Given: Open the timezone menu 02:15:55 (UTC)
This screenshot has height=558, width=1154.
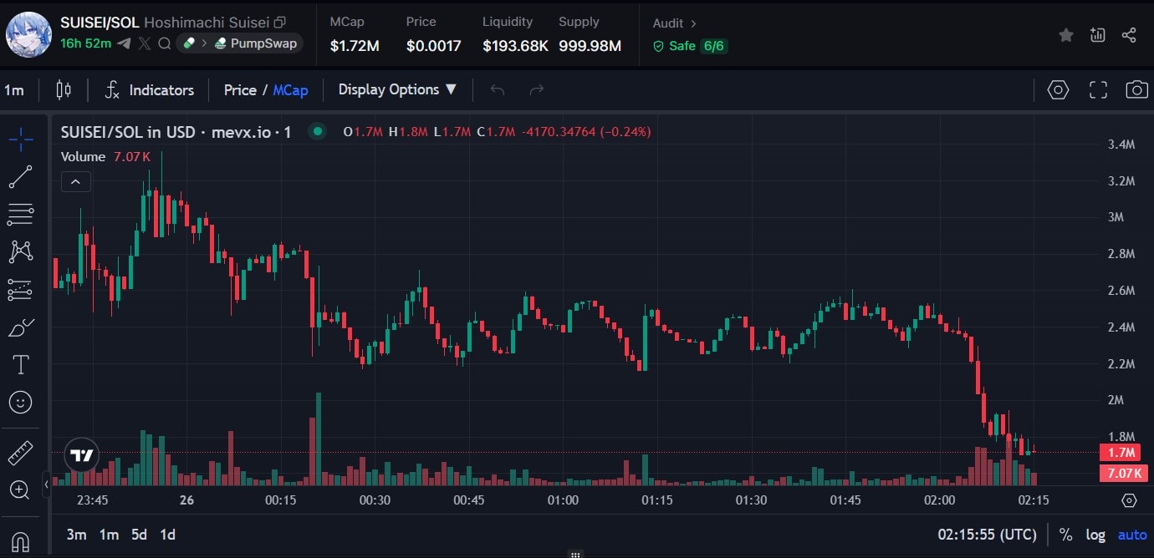Looking at the screenshot, I should 987,535.
